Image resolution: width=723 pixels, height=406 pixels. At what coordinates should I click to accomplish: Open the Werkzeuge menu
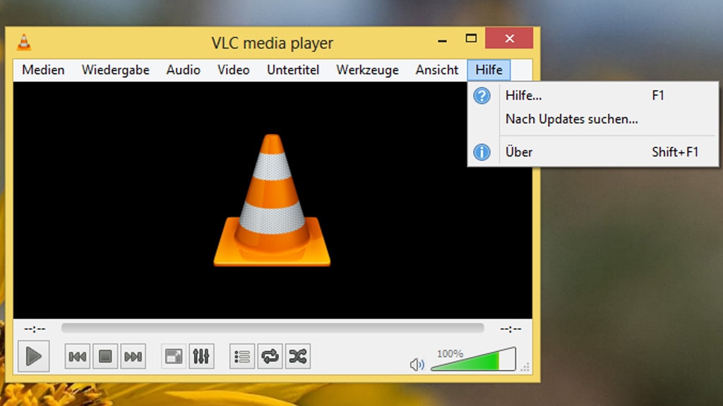tap(367, 70)
